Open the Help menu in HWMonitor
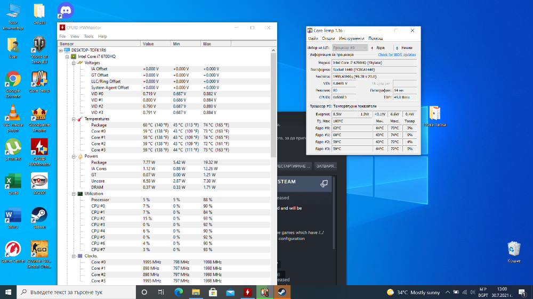 point(102,36)
